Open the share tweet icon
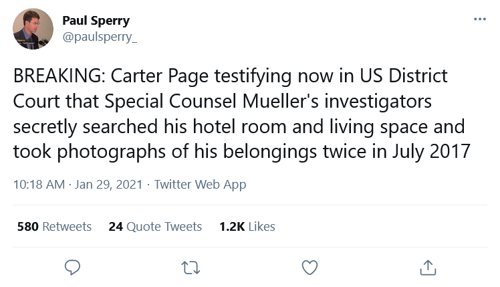The width and height of the screenshot is (500, 287). 428,268
